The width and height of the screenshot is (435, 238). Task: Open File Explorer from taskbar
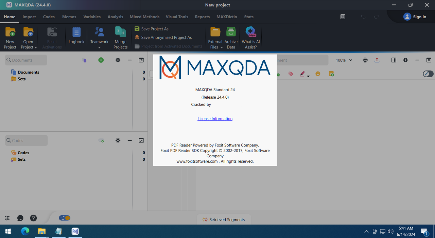click(x=42, y=231)
